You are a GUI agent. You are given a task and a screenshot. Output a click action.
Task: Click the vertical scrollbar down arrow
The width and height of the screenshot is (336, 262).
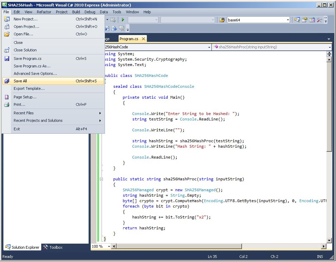click(329, 241)
